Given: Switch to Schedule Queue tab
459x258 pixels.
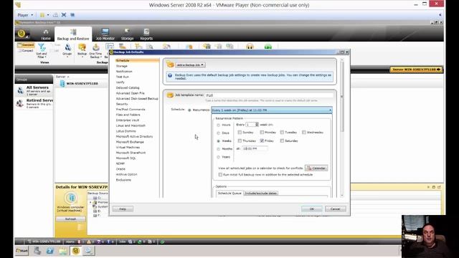Looking at the screenshot, I should [229, 193].
